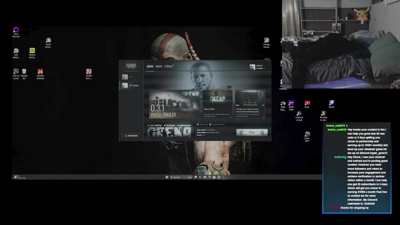Click lorenz_cole618 username in chat overlay

click(x=337, y=130)
